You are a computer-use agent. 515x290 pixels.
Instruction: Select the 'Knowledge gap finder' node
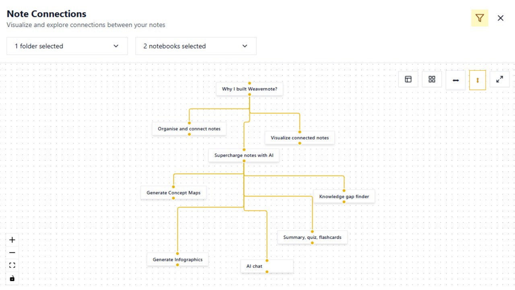(344, 197)
